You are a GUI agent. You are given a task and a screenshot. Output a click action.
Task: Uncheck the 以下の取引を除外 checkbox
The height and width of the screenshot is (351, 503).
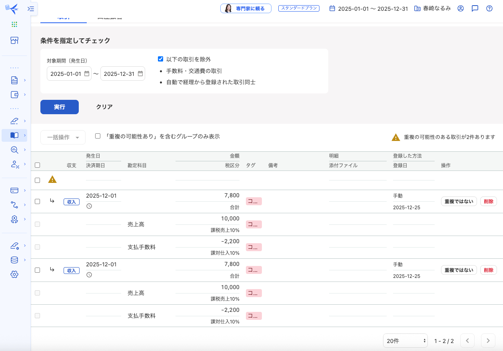pos(161,59)
